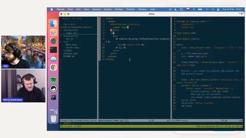
Task: Open the Session menu
Action: coord(96,9)
